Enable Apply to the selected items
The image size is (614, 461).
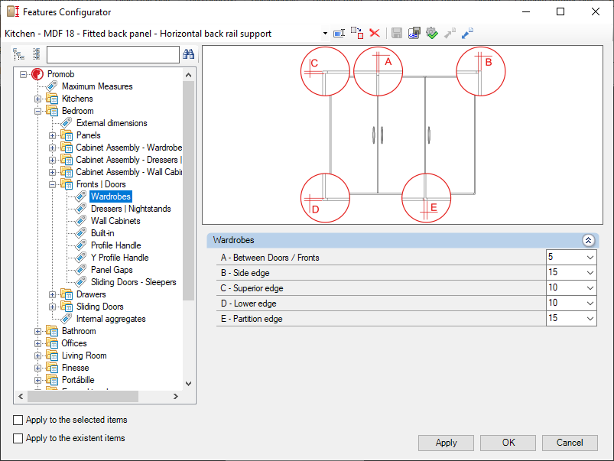pos(18,420)
